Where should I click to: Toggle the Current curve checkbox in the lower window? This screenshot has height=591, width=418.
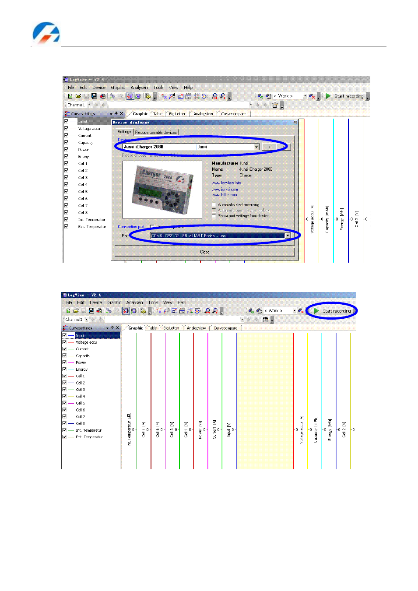[64, 349]
